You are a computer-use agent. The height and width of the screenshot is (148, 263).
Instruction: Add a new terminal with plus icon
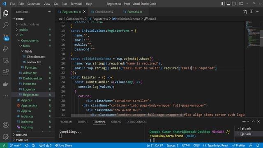coord(244,122)
